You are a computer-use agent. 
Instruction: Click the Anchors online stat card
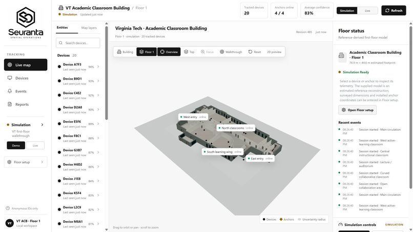click(284, 11)
